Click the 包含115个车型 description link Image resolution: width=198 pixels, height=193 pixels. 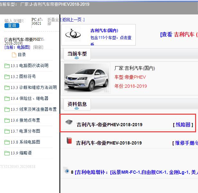pyautogui.click(x=111, y=40)
